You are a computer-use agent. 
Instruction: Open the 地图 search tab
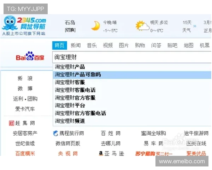coord(188,45)
